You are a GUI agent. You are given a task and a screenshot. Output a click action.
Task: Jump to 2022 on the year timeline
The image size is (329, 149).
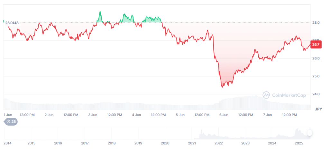218,143
